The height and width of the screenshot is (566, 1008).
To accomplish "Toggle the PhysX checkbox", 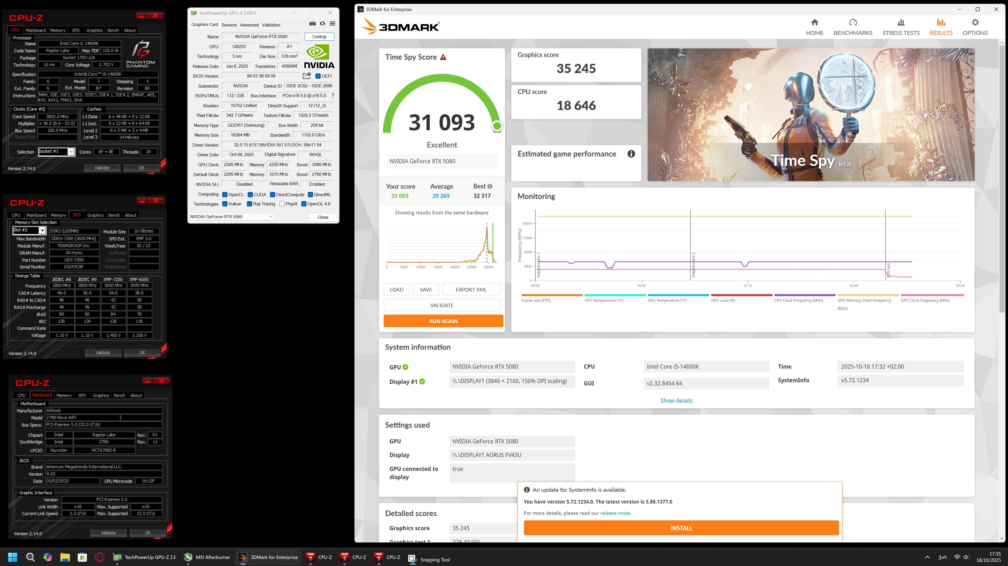I will 282,204.
